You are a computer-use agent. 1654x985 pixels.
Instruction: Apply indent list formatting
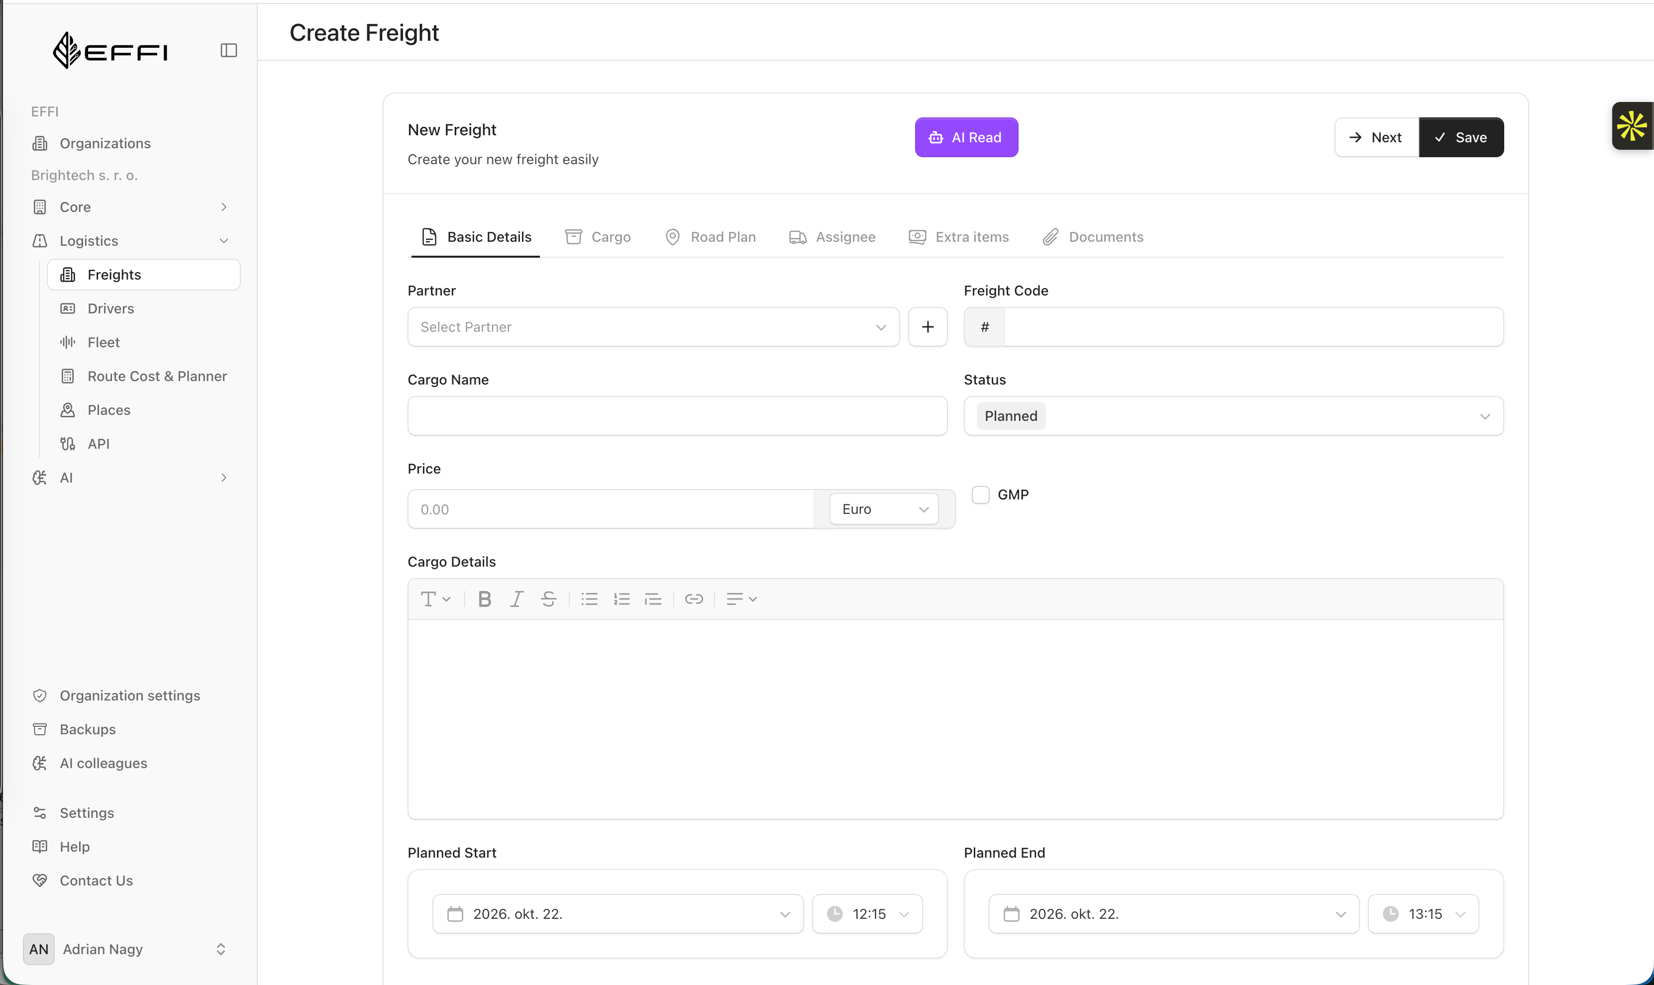[x=653, y=599]
